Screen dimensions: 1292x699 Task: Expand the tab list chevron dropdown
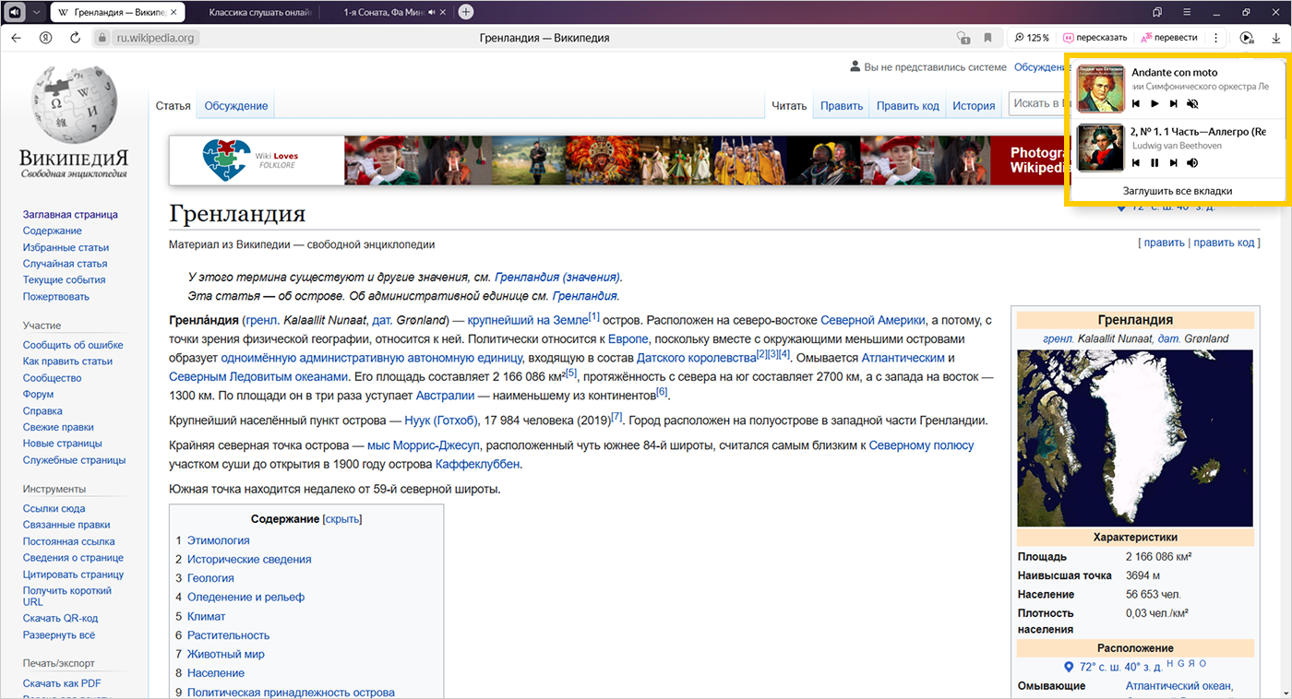(36, 12)
